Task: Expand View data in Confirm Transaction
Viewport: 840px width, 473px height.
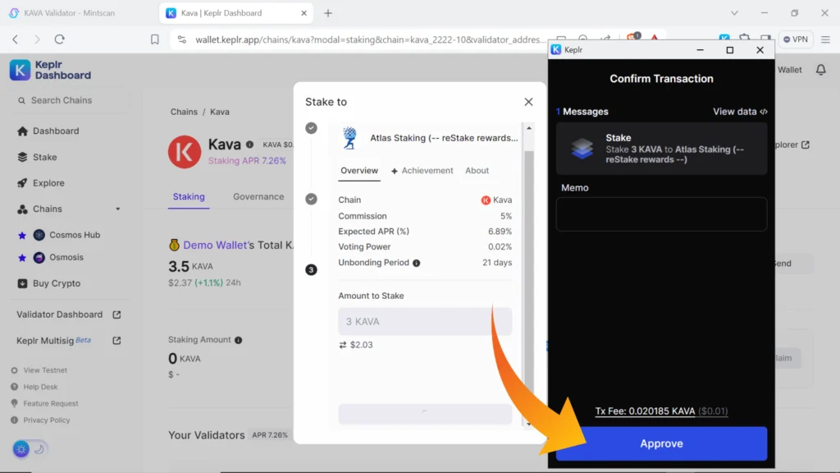Action: point(740,112)
